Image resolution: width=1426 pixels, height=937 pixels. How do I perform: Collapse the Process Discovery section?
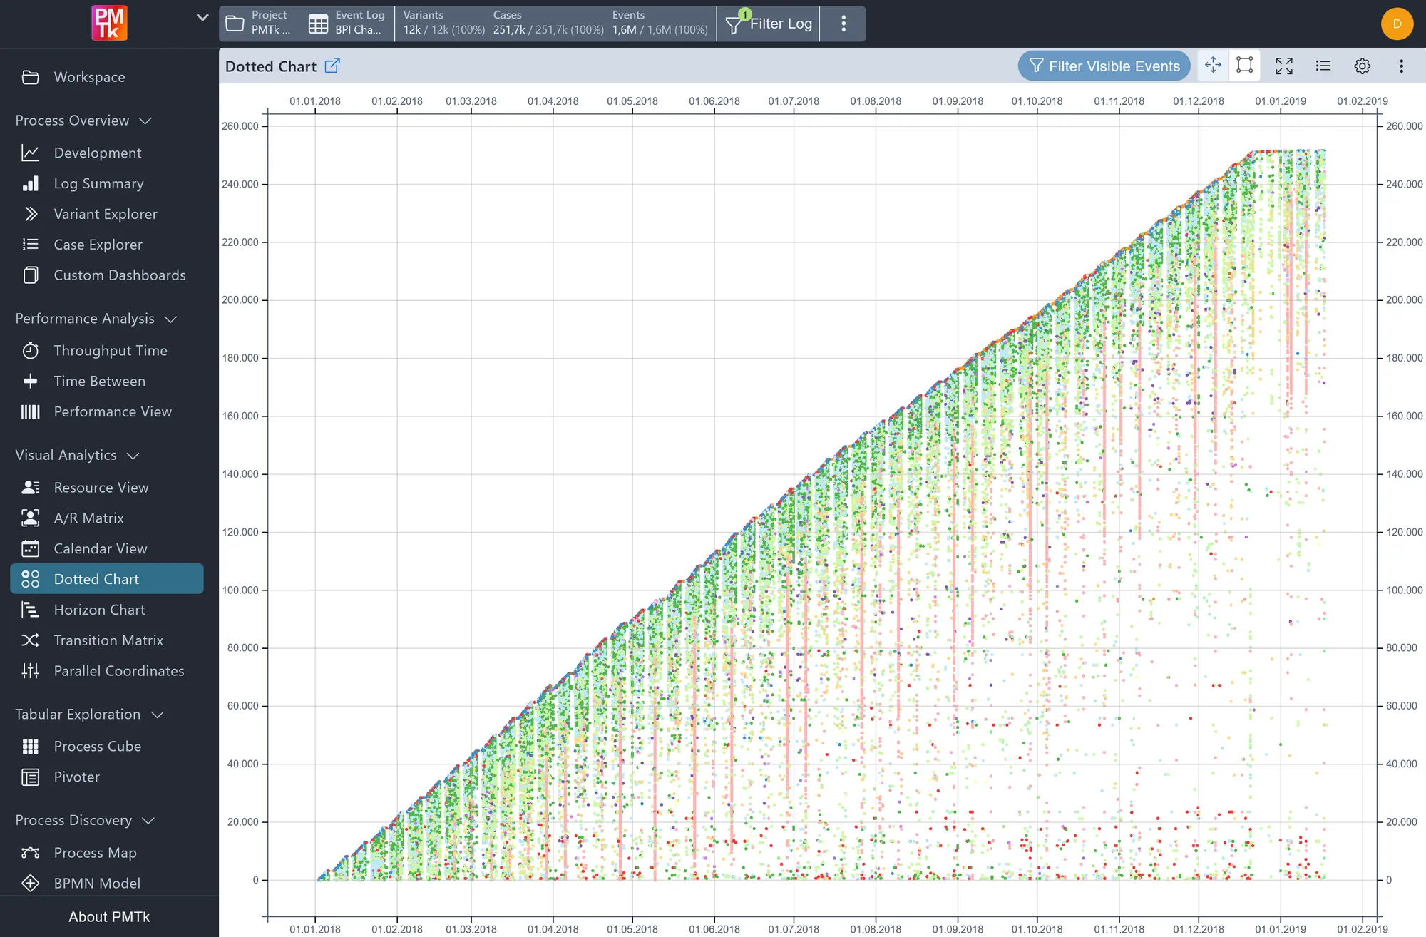(x=86, y=820)
